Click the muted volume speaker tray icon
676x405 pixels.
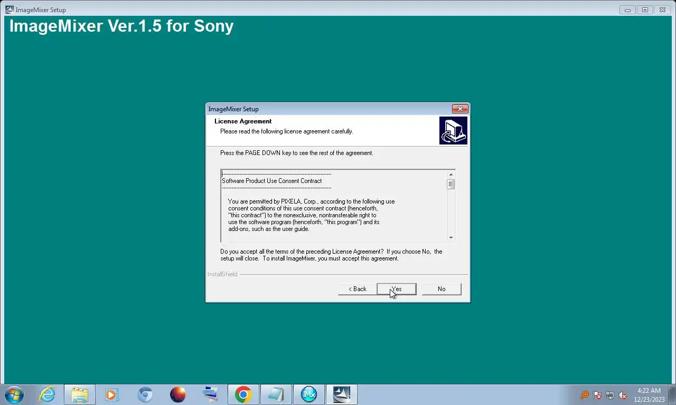pos(623,395)
